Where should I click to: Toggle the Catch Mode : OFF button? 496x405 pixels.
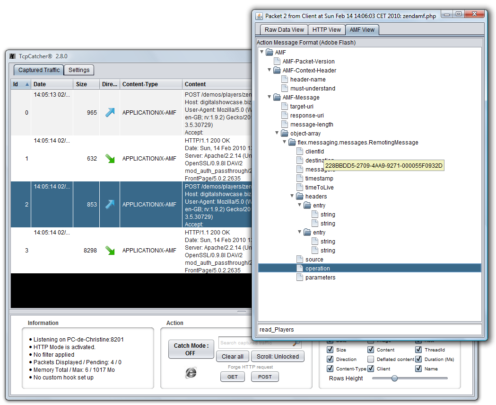click(x=191, y=349)
